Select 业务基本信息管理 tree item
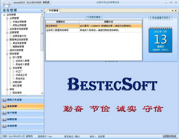This screenshot has width=179, height=139. tap(19, 29)
